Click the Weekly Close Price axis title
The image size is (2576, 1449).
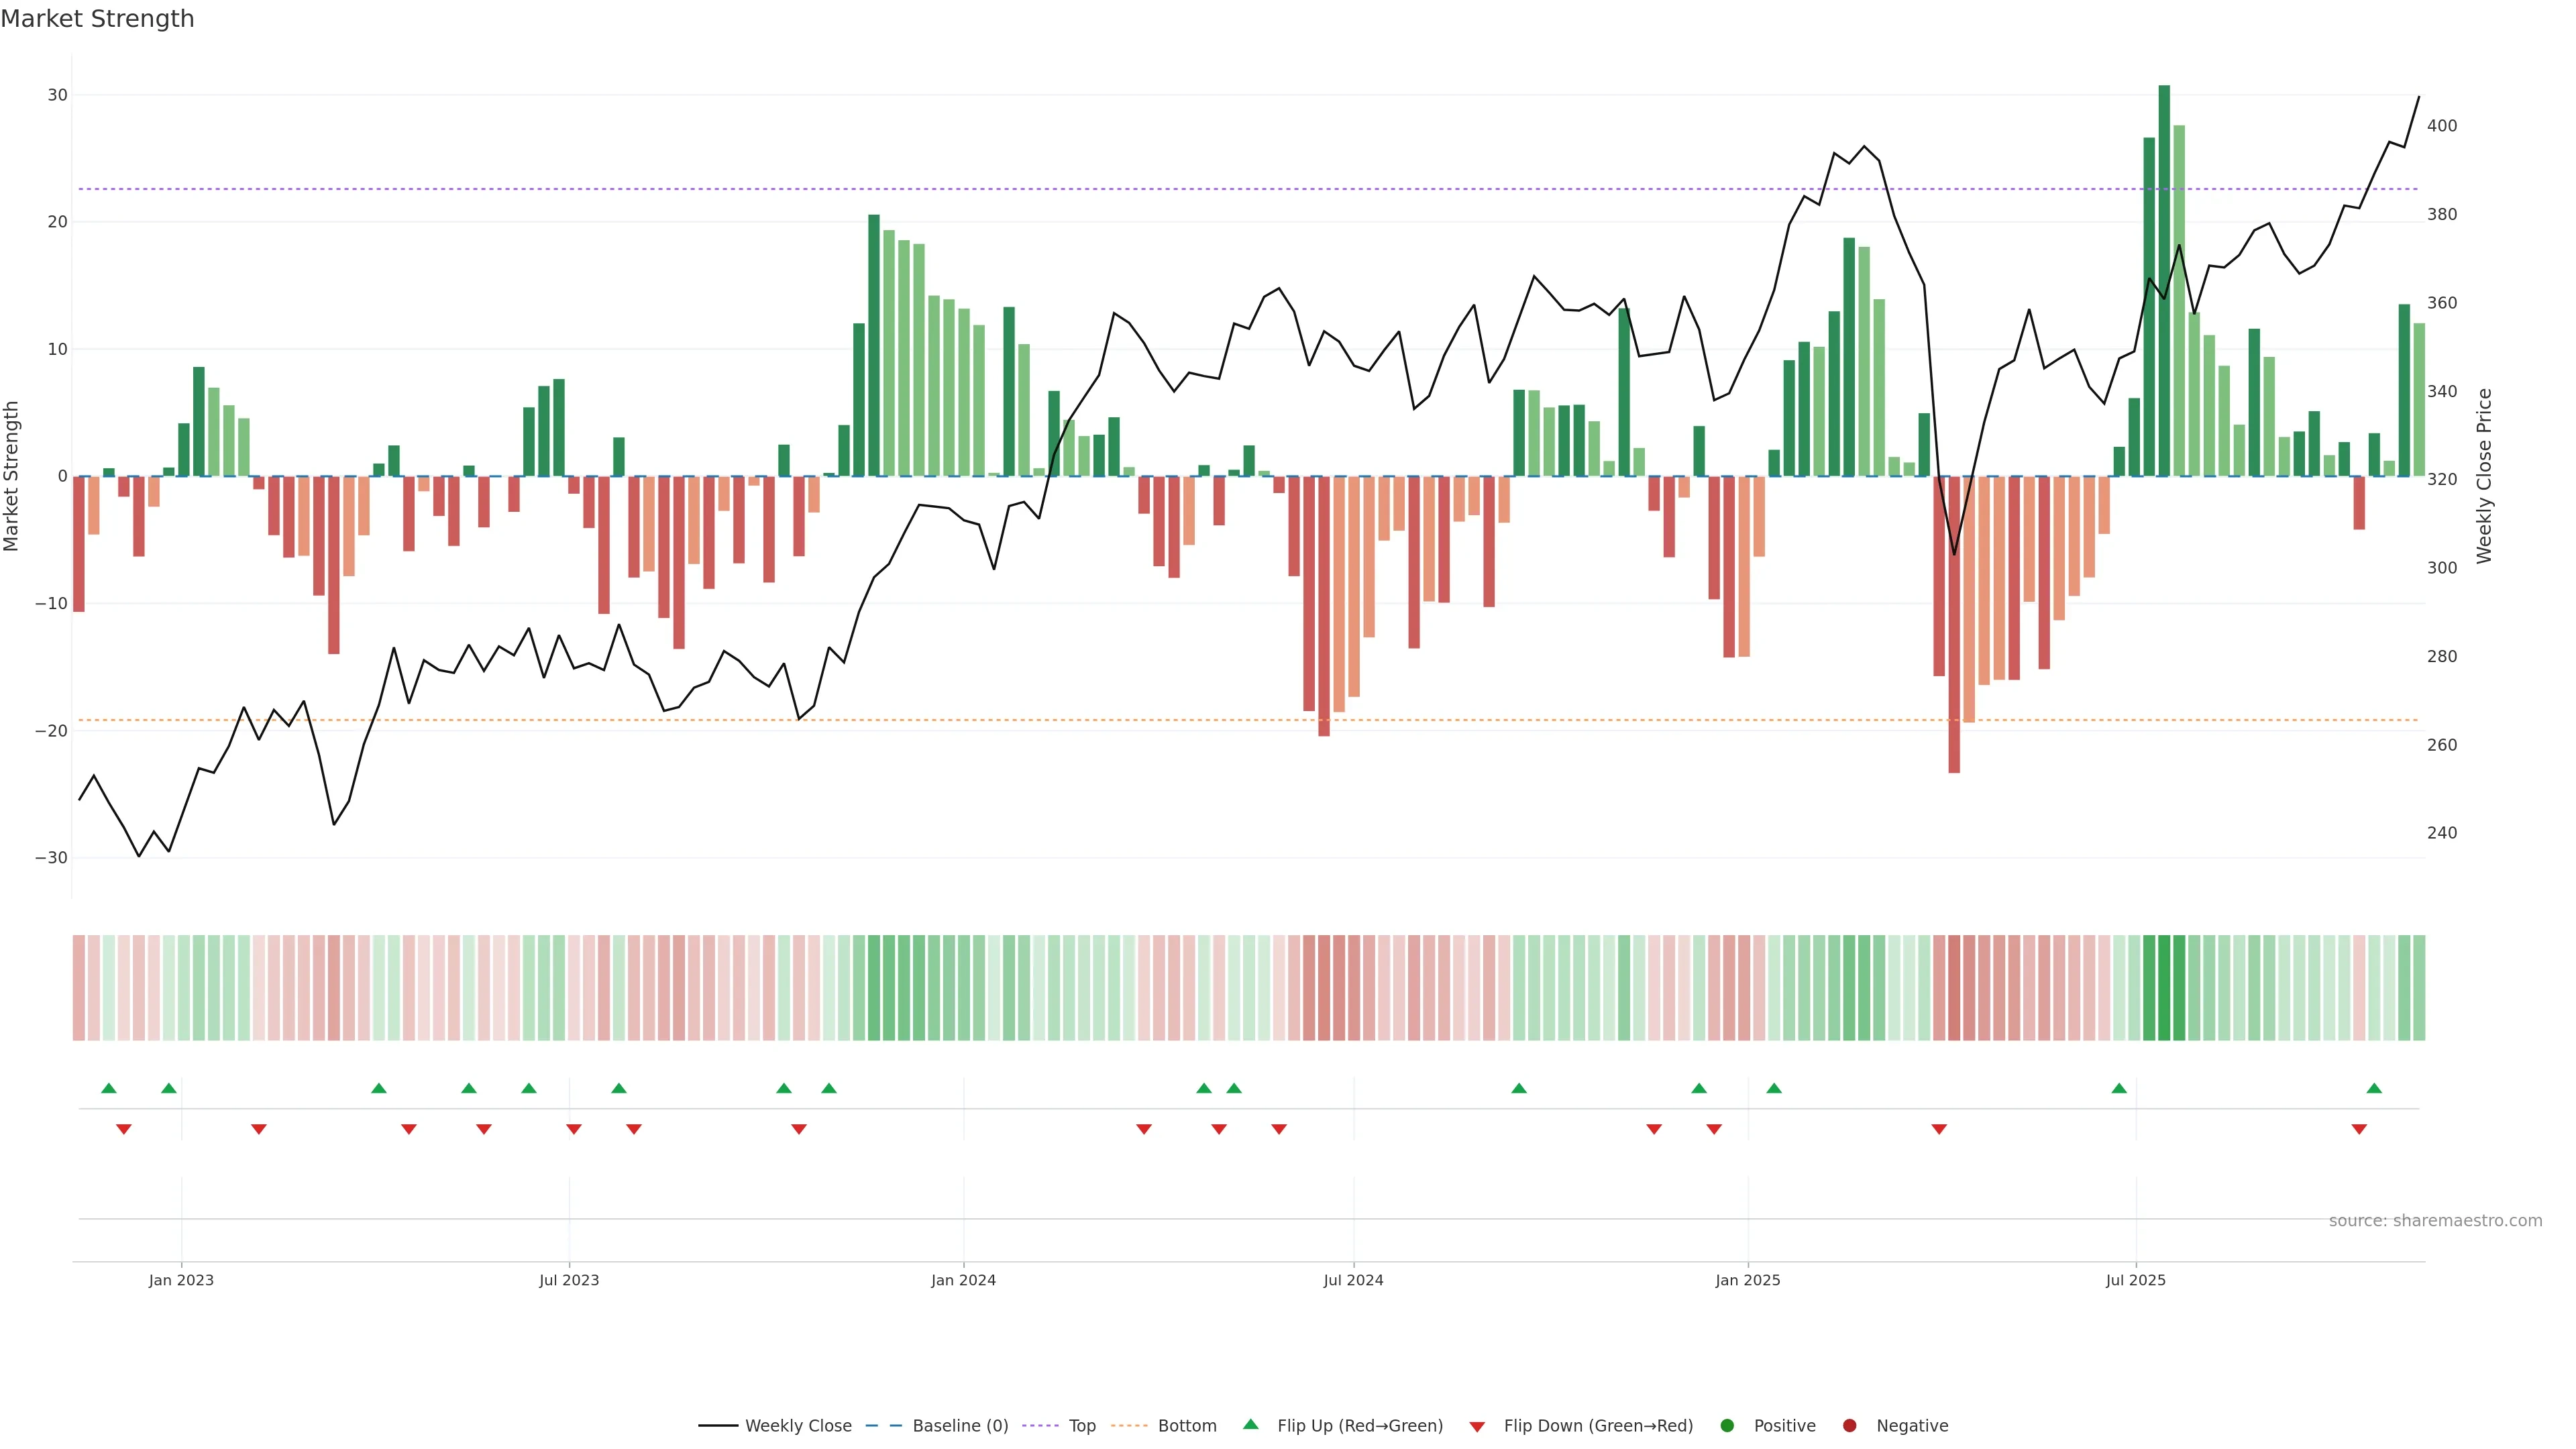[2484, 476]
